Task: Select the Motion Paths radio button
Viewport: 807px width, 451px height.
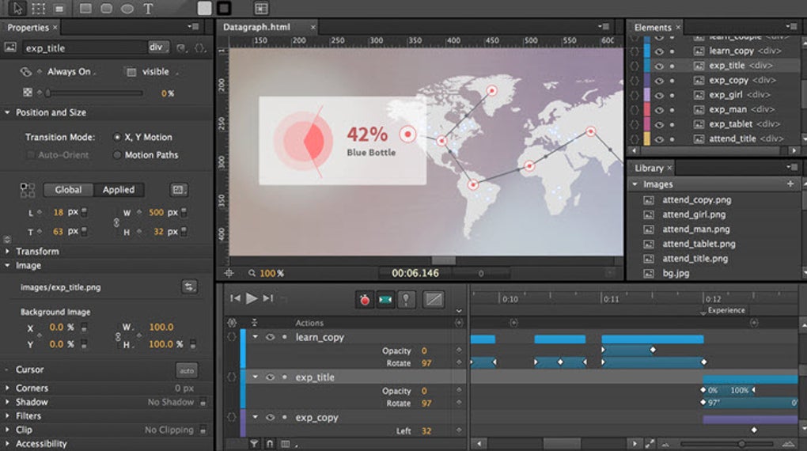Action: coord(117,154)
